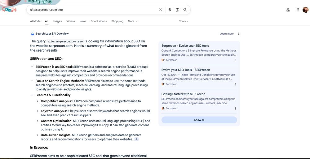310x159 pixels.
Task: Click the source link chip after Data-Driven Insights
Action: tap(136, 139)
